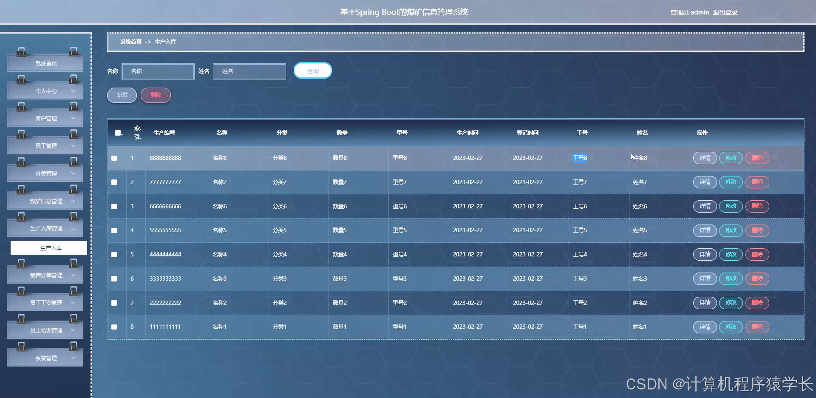
Task: Click 删除 for row 名称2
Action: (757, 303)
